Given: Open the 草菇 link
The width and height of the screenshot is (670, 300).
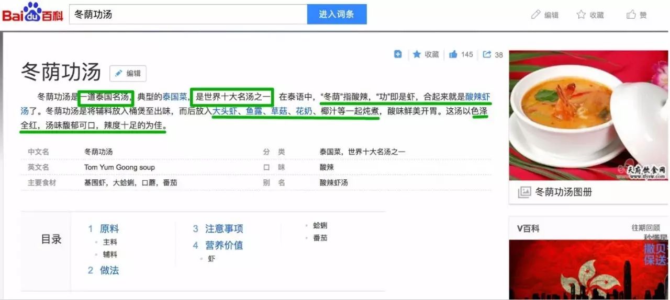Looking at the screenshot, I should 279,111.
